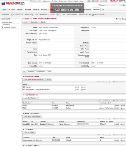Select the blue color theme swatch
The image size is (126, 147).
[90, 1]
